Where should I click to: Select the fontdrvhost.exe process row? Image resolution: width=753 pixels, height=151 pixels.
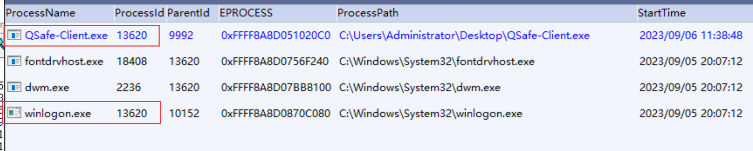(64, 61)
